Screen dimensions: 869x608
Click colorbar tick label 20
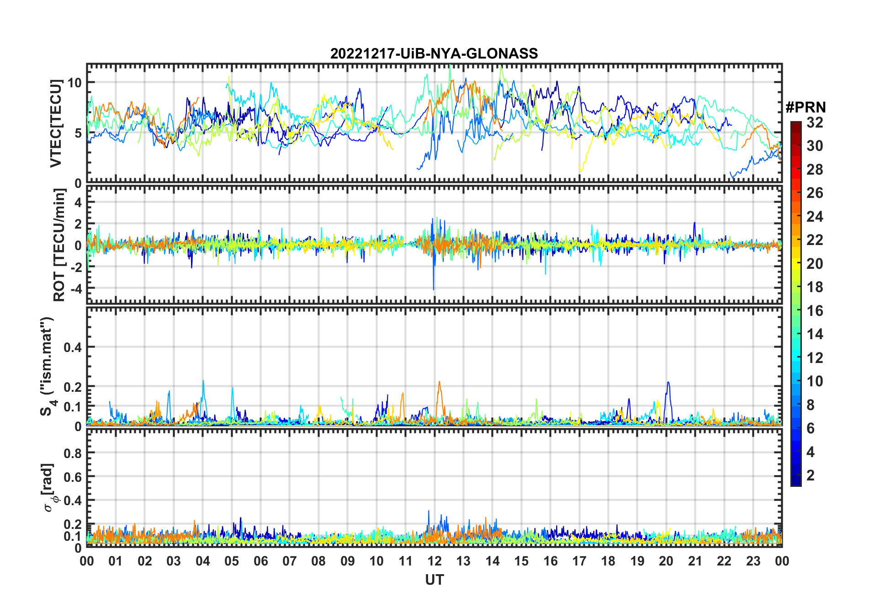pyautogui.click(x=815, y=263)
